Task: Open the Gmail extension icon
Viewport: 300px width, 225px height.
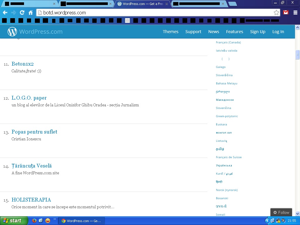Action: click(x=286, y=13)
